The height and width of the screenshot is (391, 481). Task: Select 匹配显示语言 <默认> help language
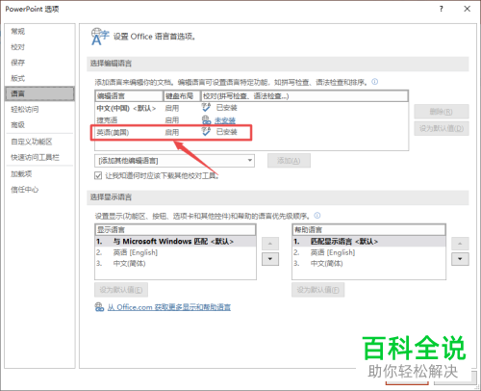[368, 241]
